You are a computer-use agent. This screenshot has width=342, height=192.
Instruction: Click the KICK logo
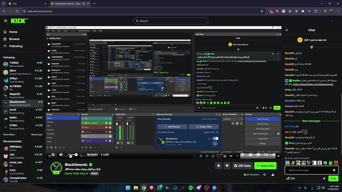[x=20, y=21]
